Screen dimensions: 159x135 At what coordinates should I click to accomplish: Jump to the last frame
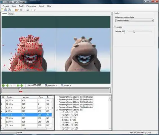(22, 85)
